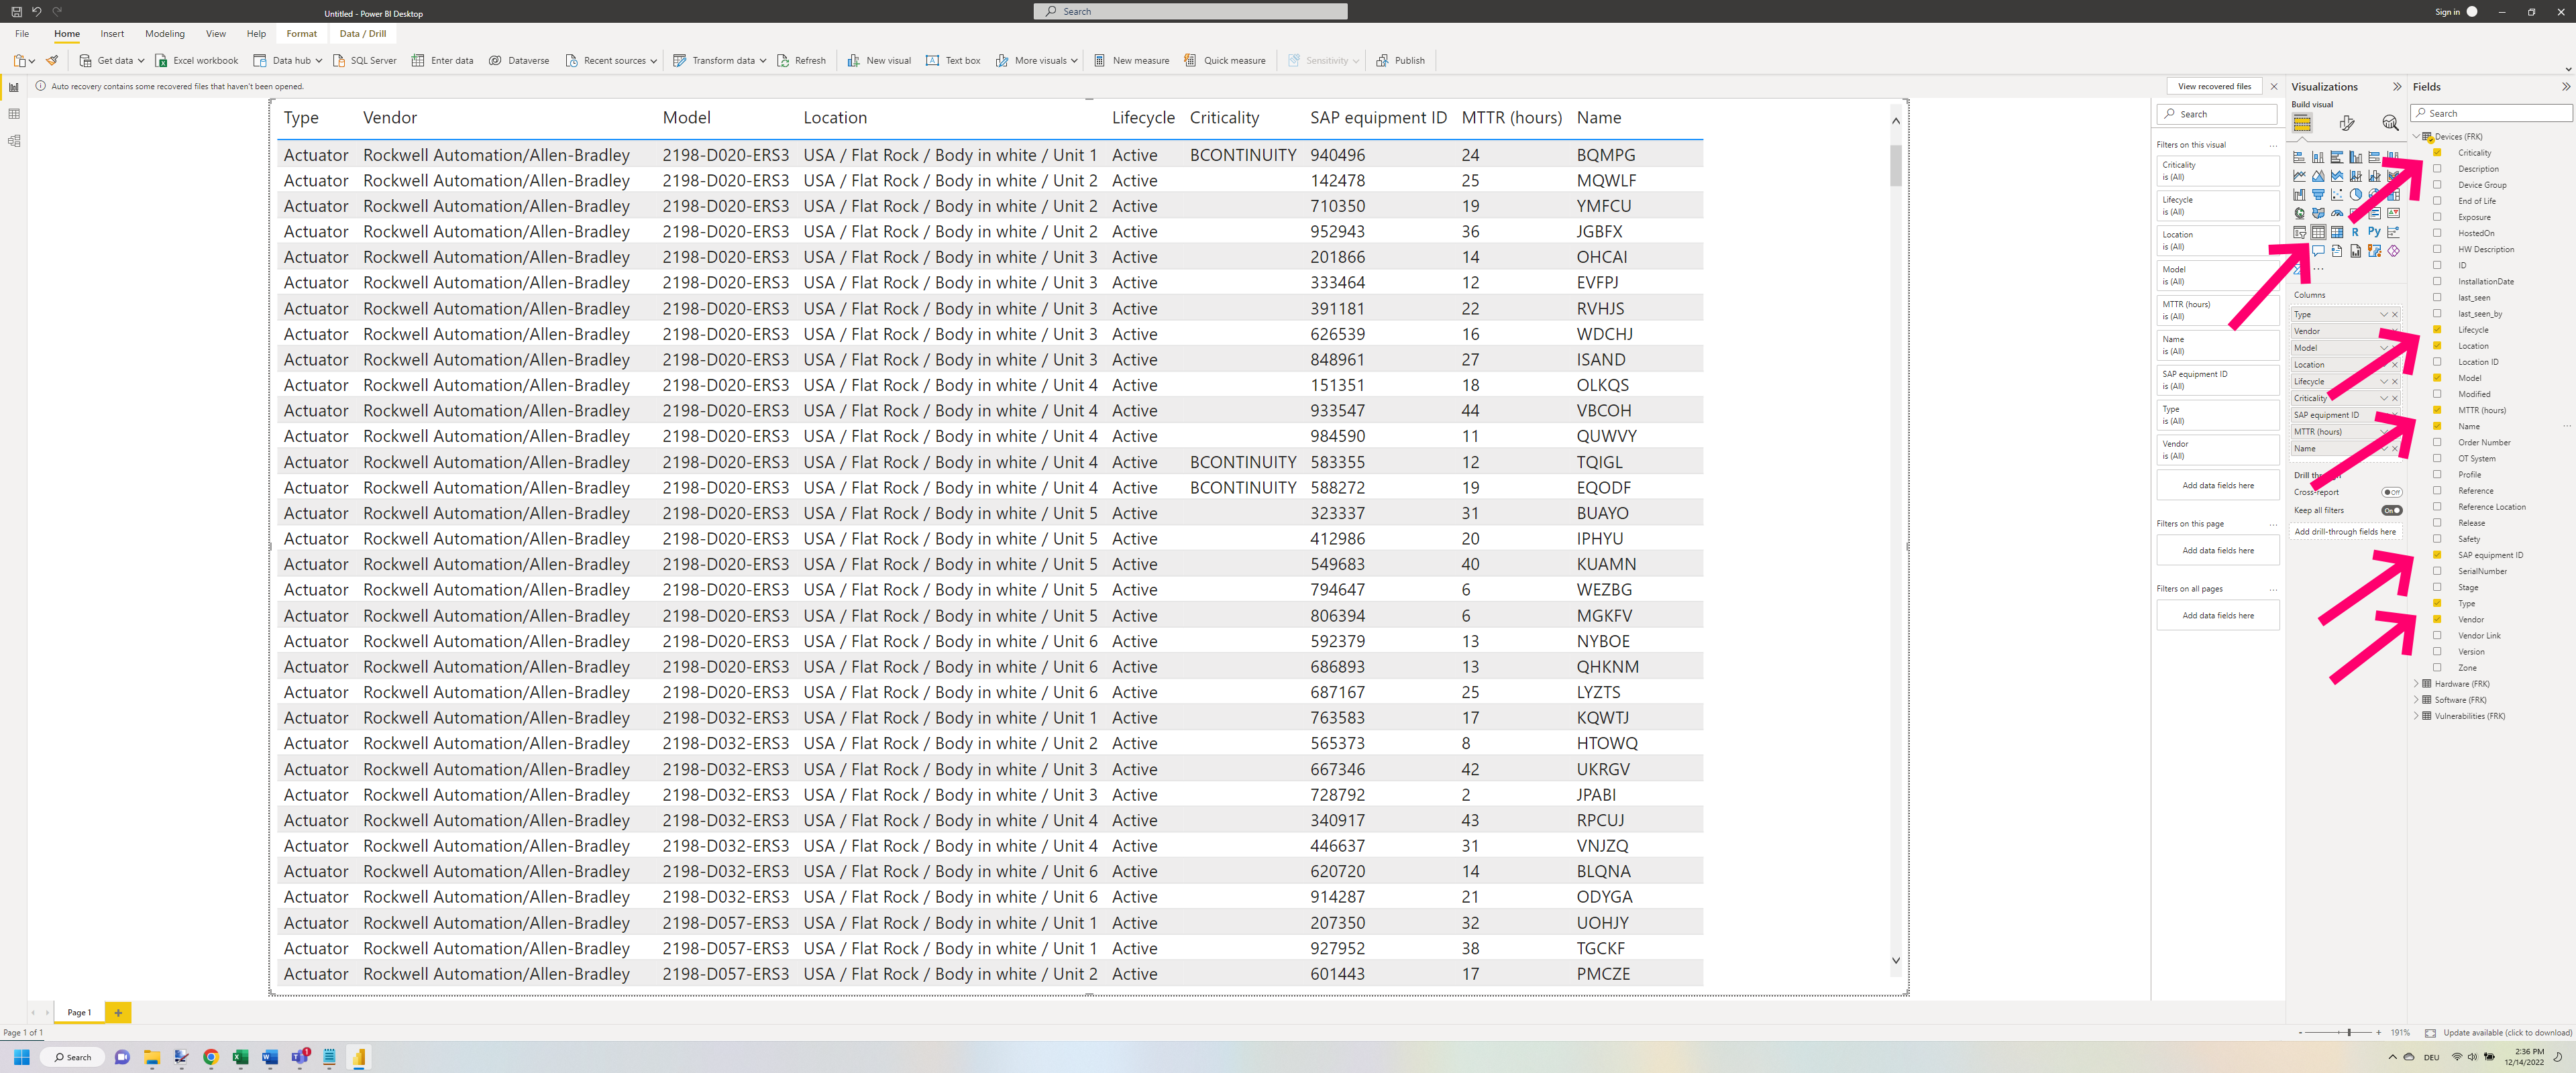Uncheck the Criticality field checkbox
The width and height of the screenshot is (2576, 1073).
[2437, 153]
